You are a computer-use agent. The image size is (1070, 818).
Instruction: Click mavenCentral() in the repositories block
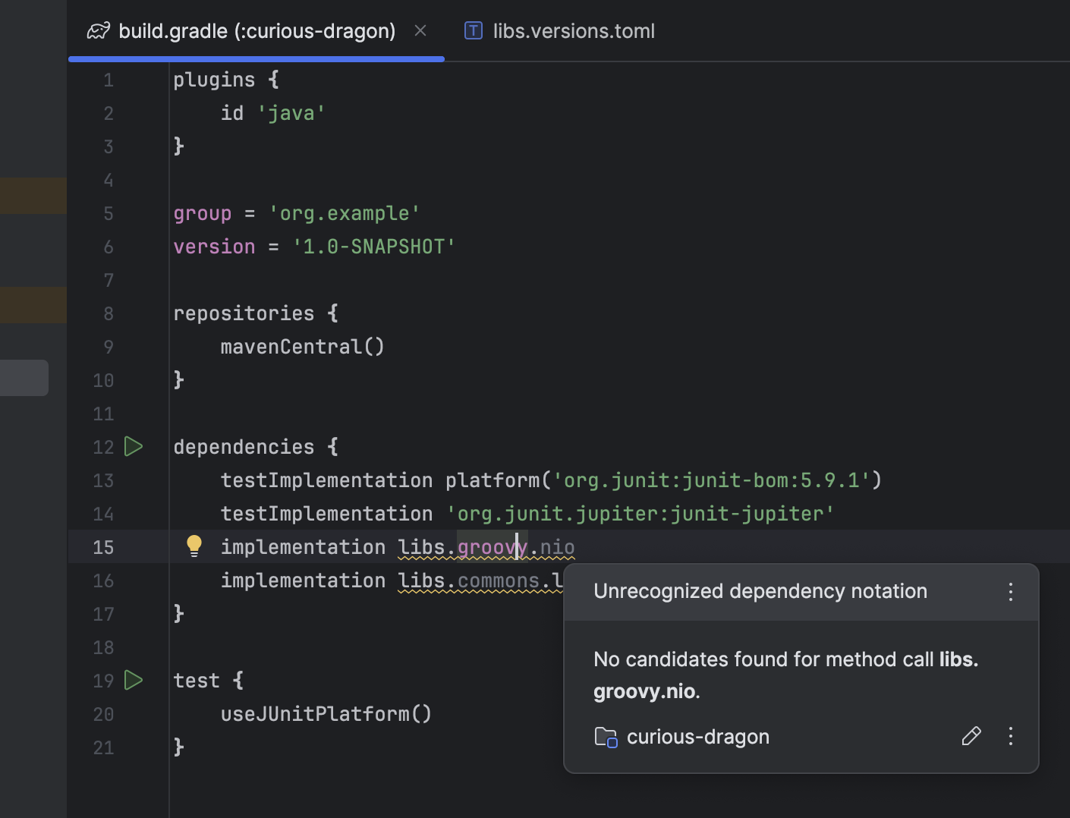[x=302, y=347]
